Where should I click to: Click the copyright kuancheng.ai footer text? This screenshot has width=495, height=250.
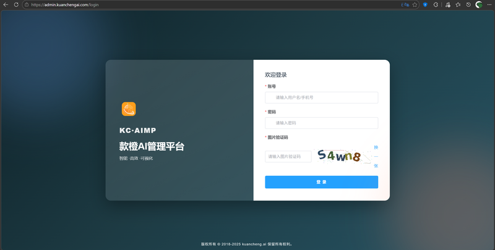click(x=247, y=244)
